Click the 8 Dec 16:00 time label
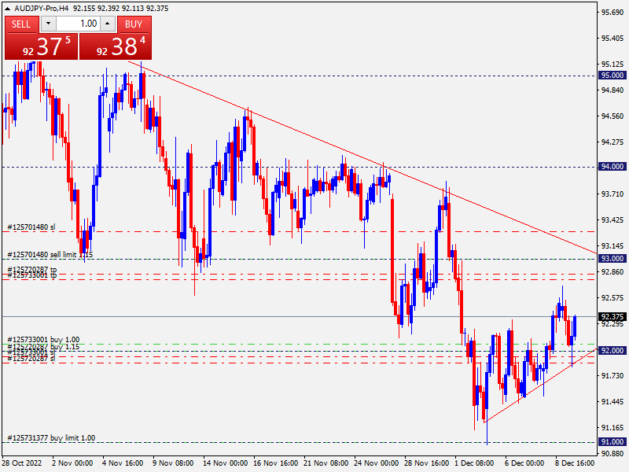Viewport: 629px width, 472px height. [575, 463]
